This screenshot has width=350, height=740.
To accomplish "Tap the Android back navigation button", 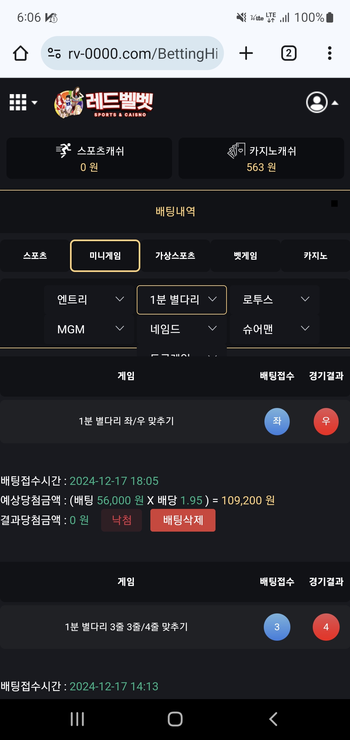I will pos(273,719).
